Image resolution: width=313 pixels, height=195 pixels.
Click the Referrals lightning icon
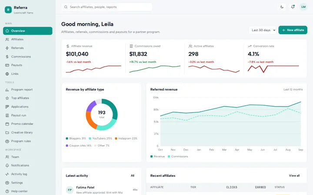7,48
